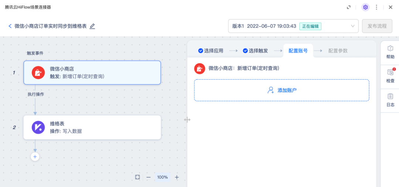Image resolution: width=399 pixels, height=187 pixels.
Task: Open the 帮助 help panel icon
Action: (390, 52)
